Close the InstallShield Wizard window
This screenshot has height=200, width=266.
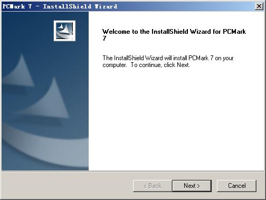[259, 6]
